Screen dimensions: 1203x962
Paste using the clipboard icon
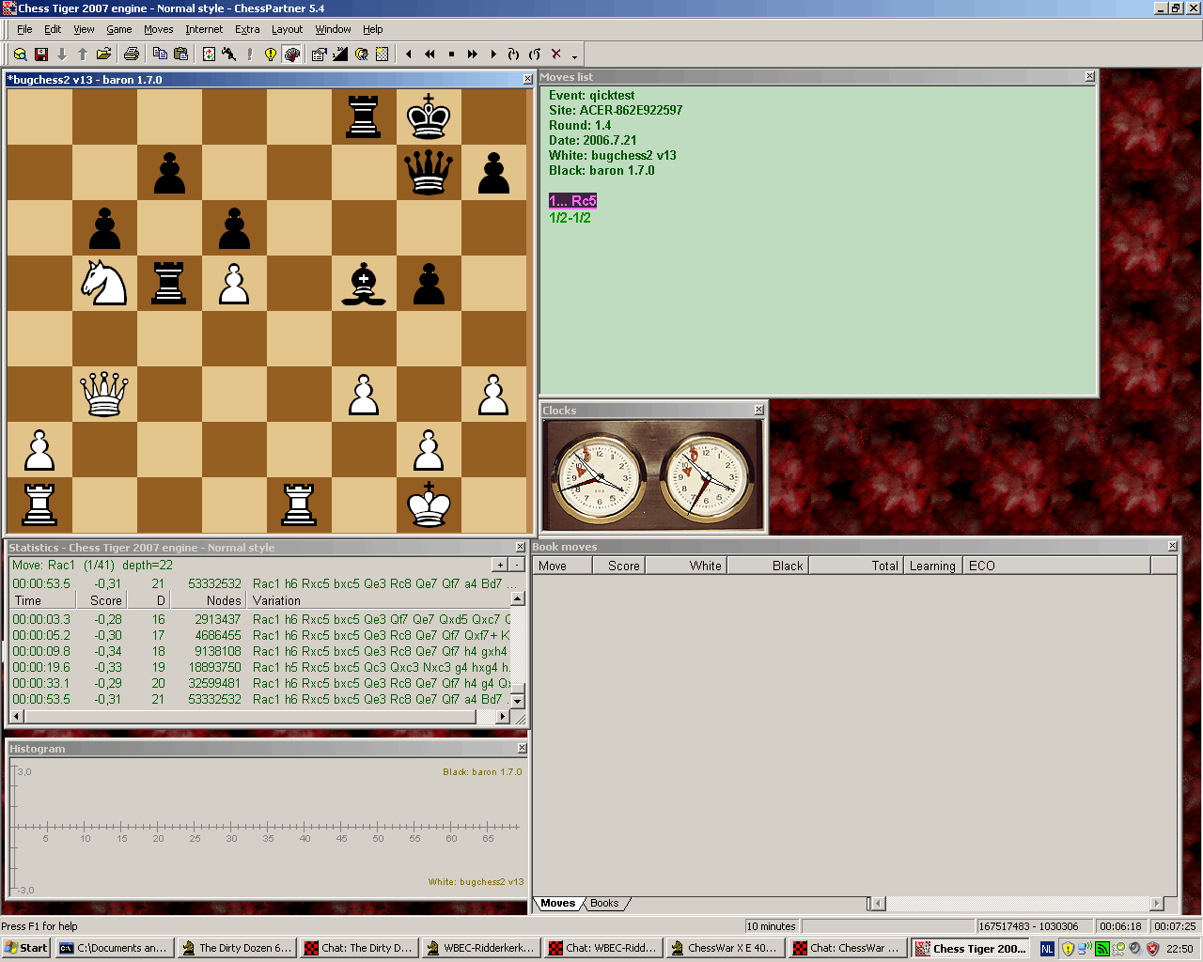[180, 54]
